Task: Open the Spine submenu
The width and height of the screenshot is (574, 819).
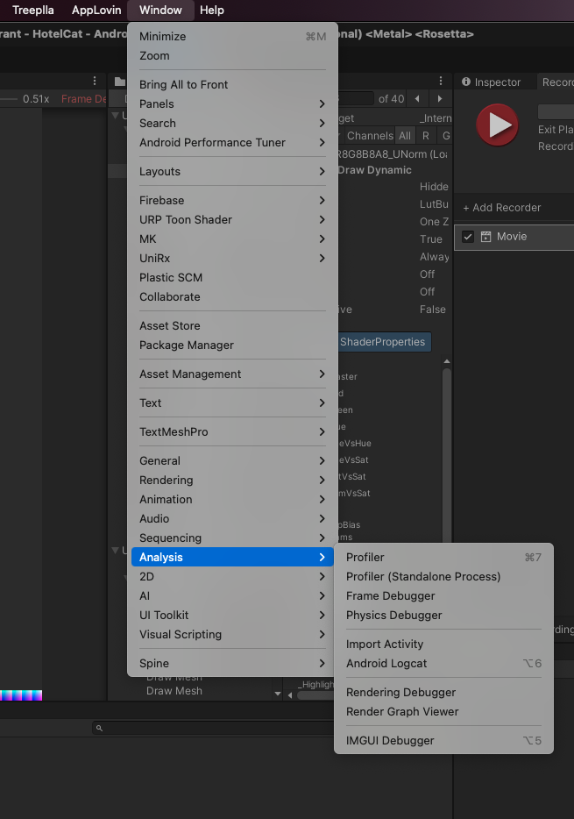Action: point(232,663)
